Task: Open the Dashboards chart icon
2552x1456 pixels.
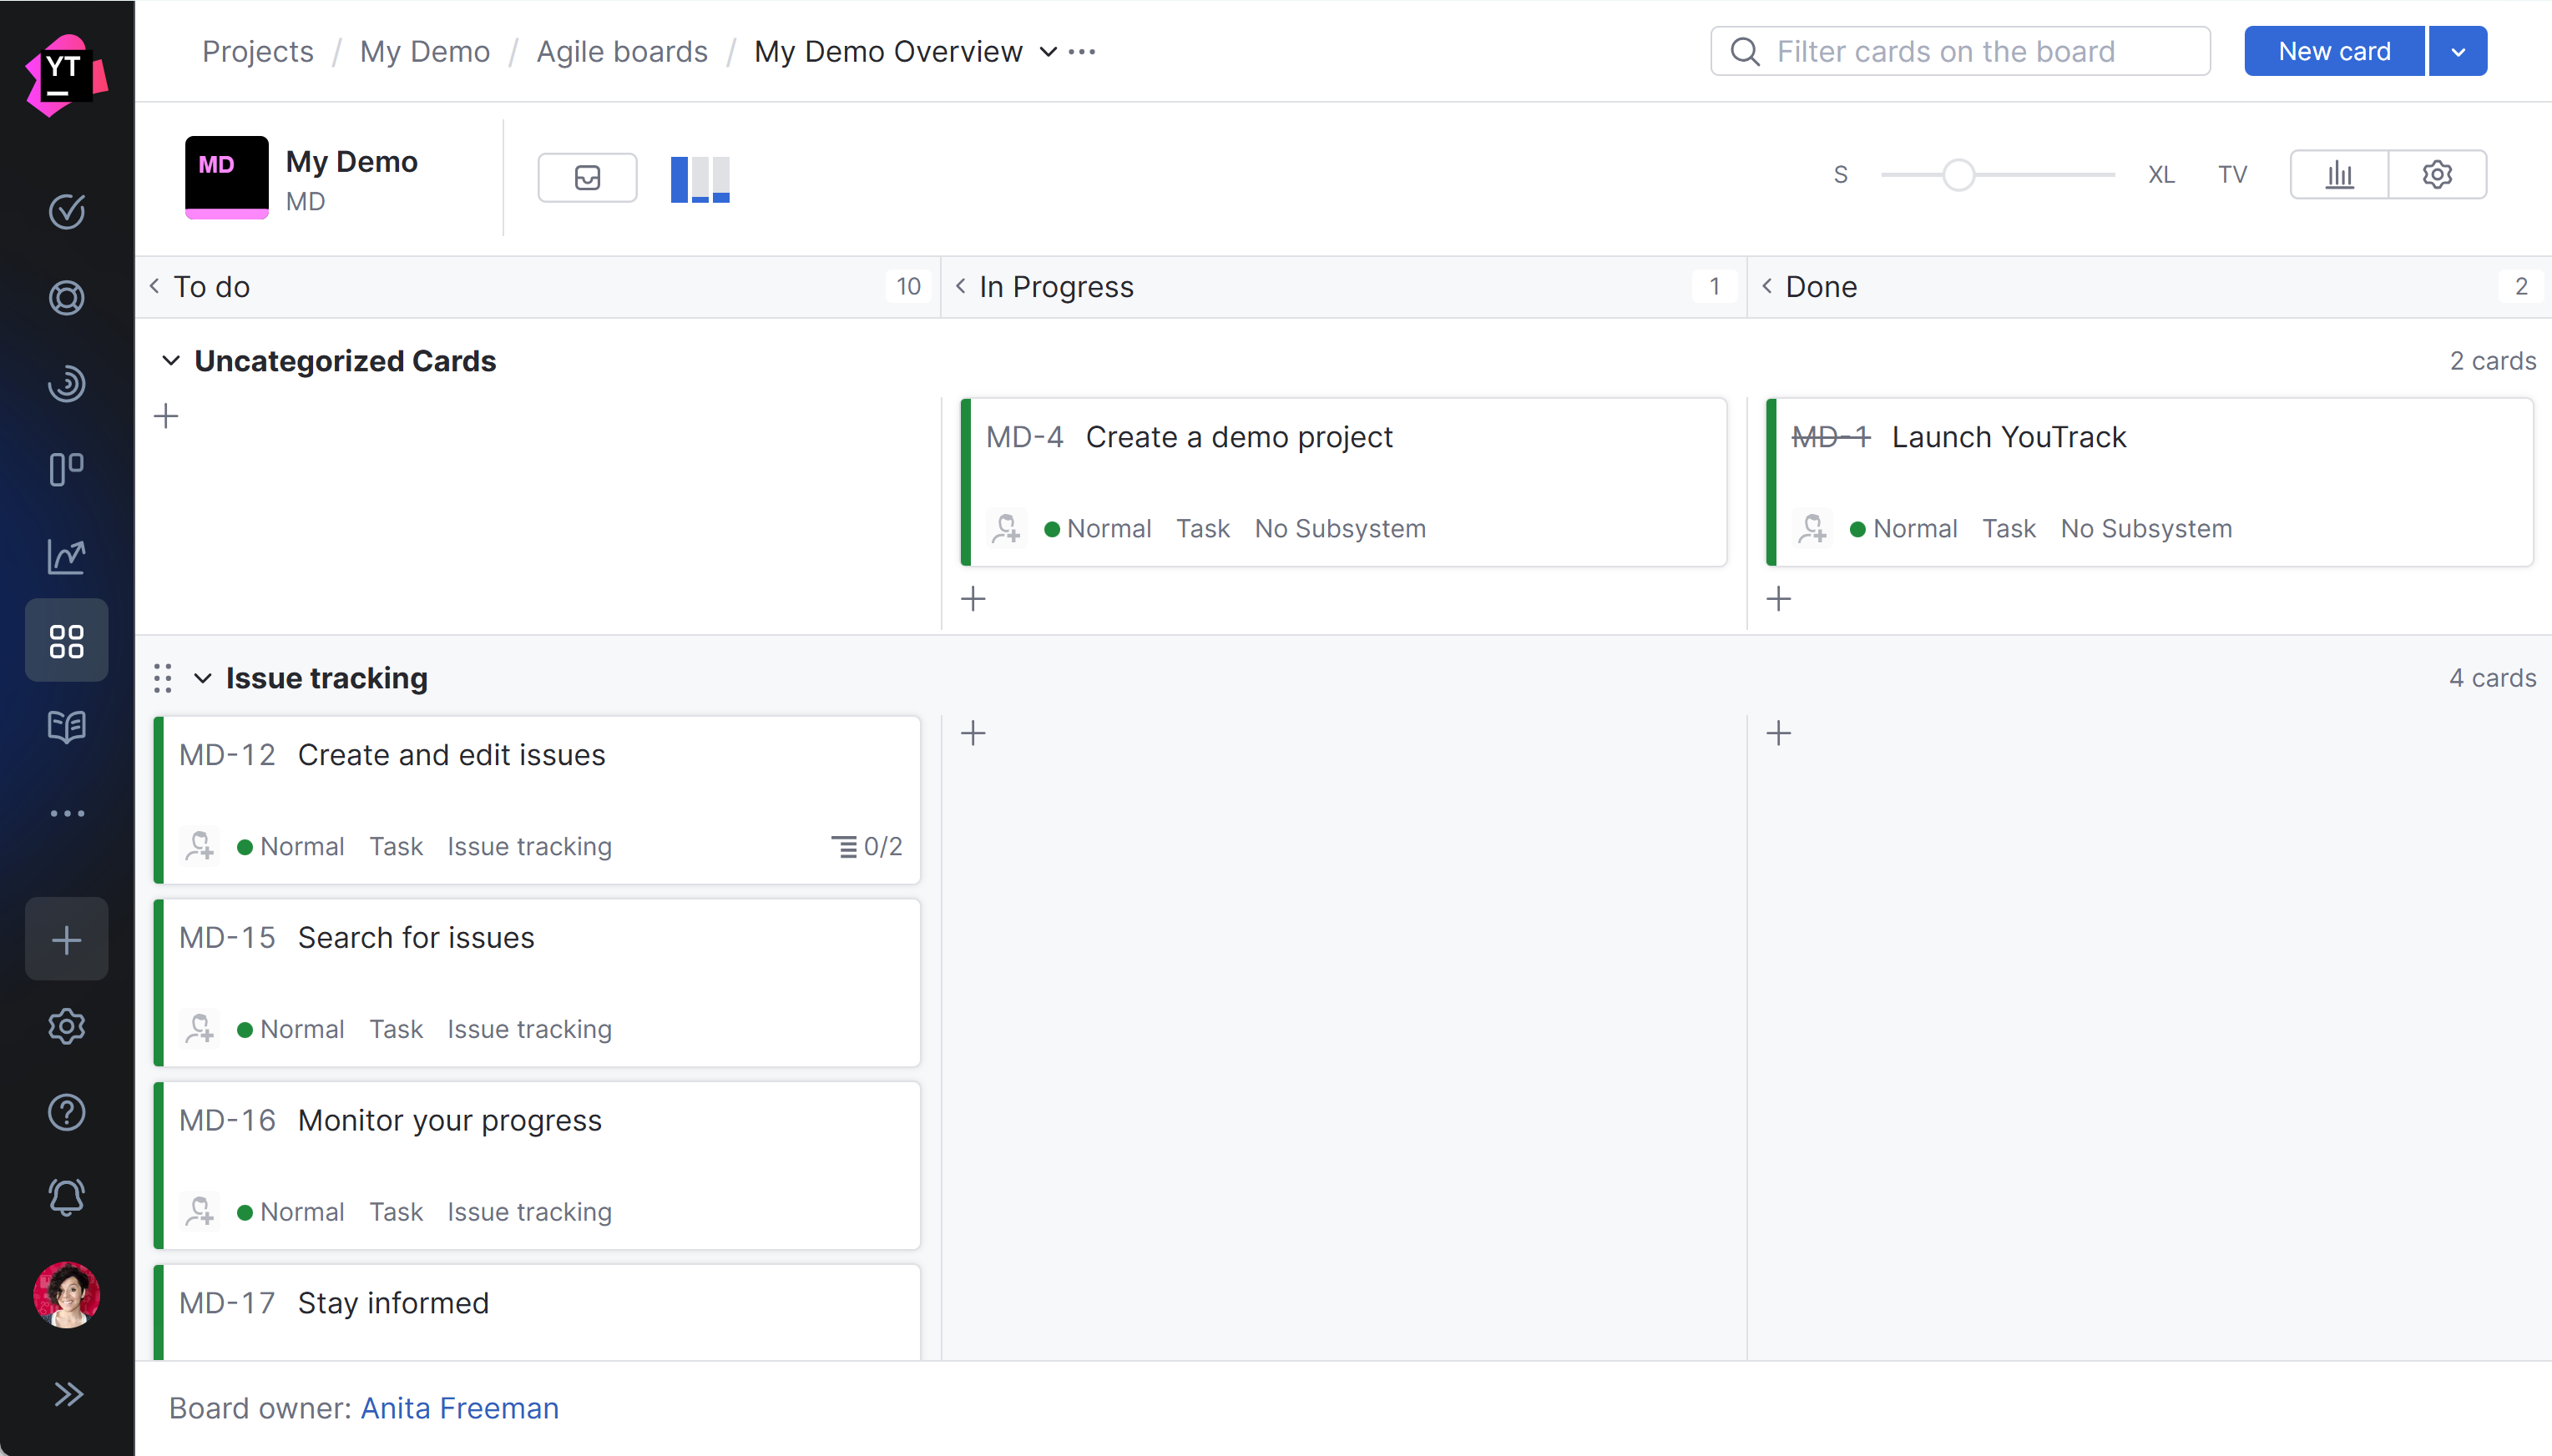Action: (66, 556)
